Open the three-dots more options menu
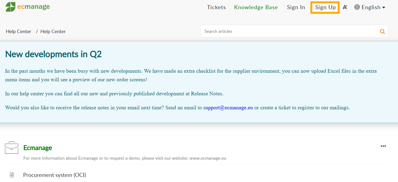Image resolution: width=398 pixels, height=182 pixels. [x=383, y=146]
